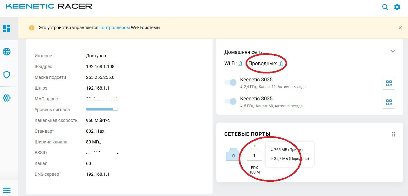408x196 pixels.
Task: Show QR code for 2.4 GHz Keenetic-3035
Action: point(389,83)
